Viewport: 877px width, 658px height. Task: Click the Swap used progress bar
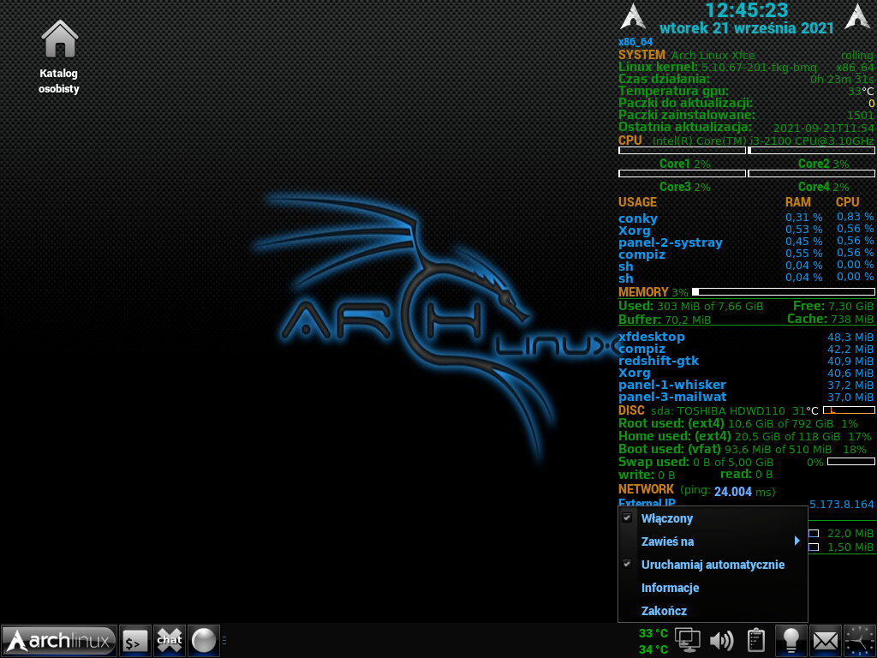click(850, 462)
